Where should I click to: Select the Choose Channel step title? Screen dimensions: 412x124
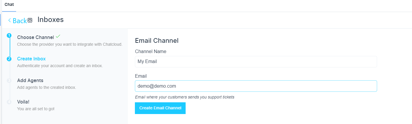click(x=35, y=37)
